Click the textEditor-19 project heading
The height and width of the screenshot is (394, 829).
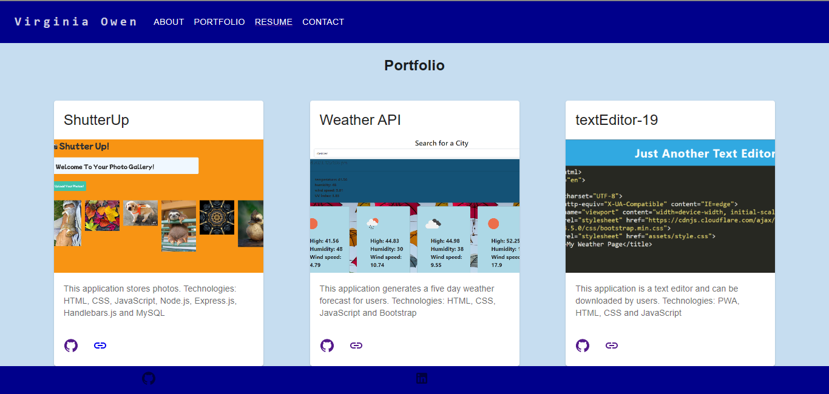tap(617, 119)
